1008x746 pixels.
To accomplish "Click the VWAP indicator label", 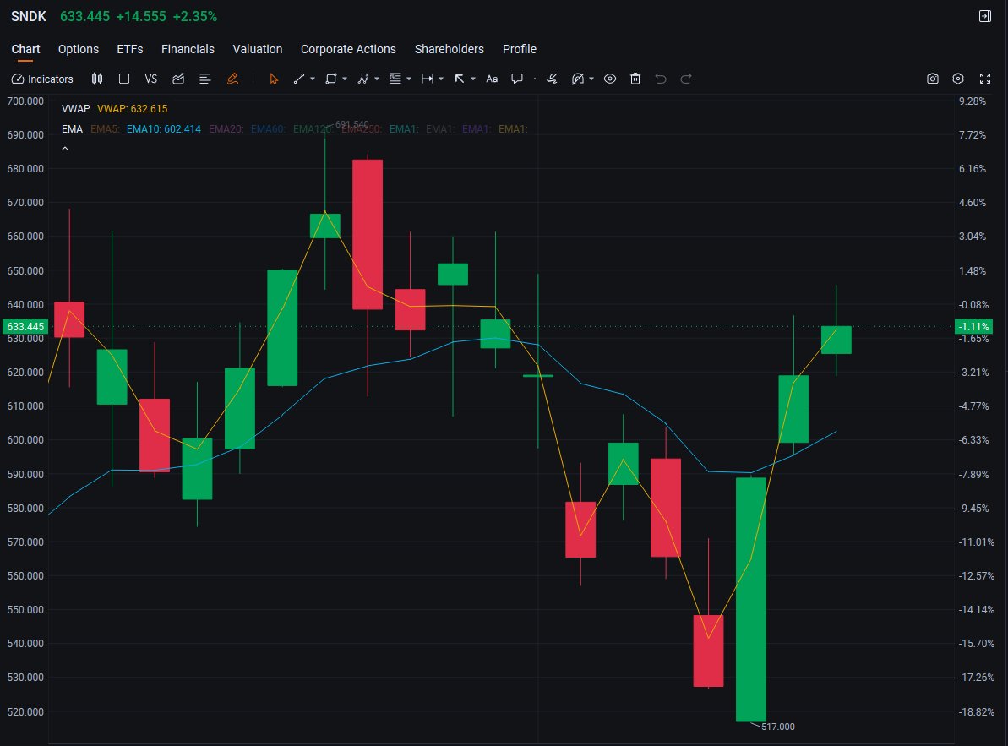I will [76, 109].
